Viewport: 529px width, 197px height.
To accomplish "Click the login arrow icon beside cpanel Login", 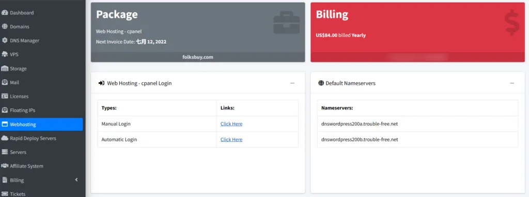I will coord(101,83).
